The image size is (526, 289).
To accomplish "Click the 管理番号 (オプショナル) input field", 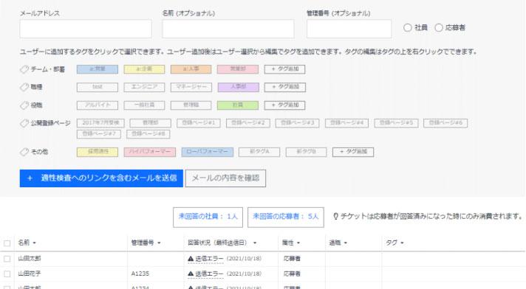I will point(349,29).
